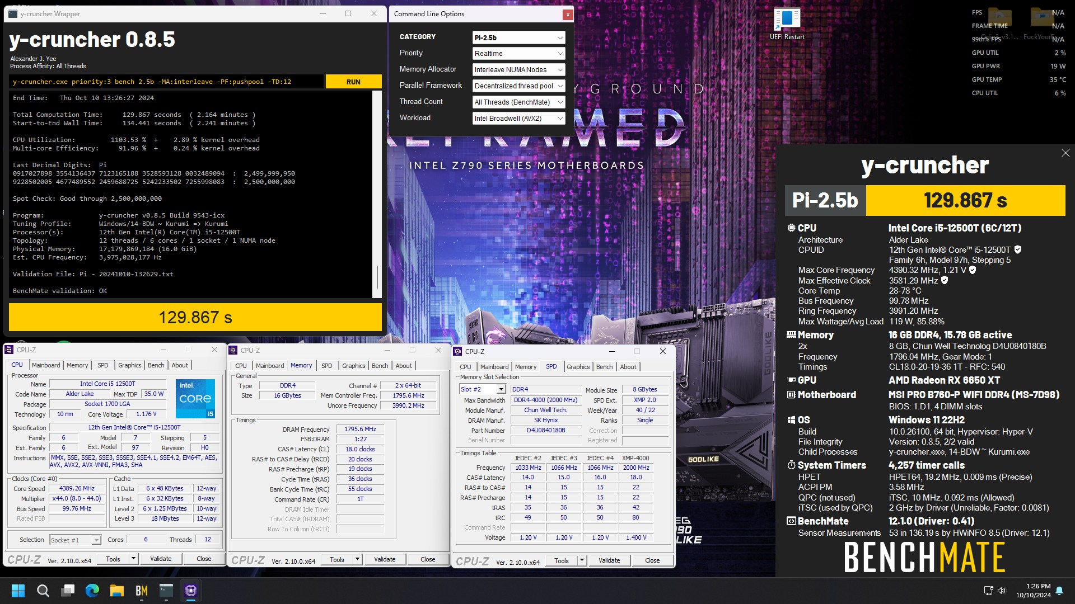Click the Max Effective Clock verified shield
This screenshot has width=1075, height=604.
coord(945,281)
